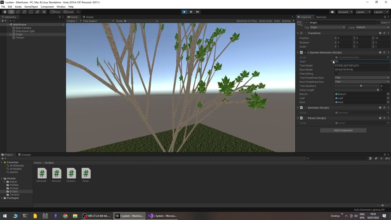The height and width of the screenshot is (220, 391).
Task: Select the Move tool
Action: pos(11,12)
